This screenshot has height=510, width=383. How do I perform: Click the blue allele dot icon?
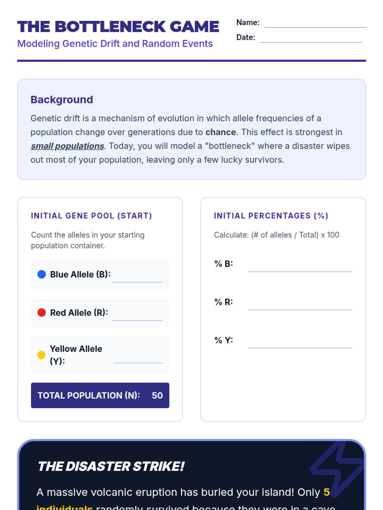[41, 274]
